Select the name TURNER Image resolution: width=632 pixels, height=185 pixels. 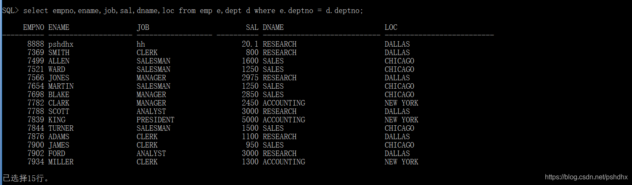tap(61, 128)
